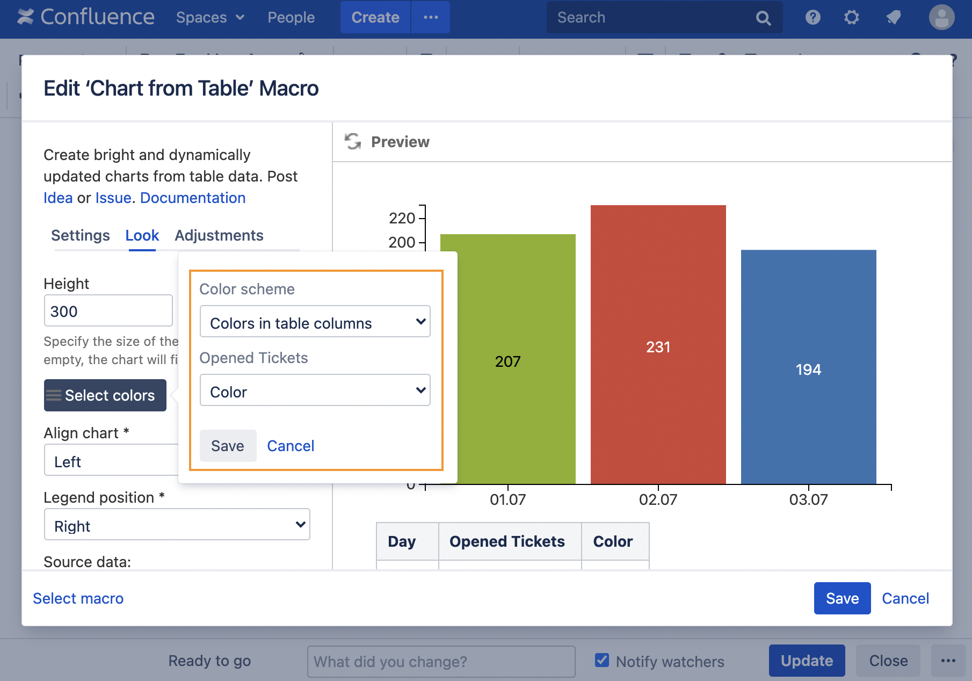The width and height of the screenshot is (972, 681).
Task: Click Save in the color scheme popup
Action: (228, 446)
